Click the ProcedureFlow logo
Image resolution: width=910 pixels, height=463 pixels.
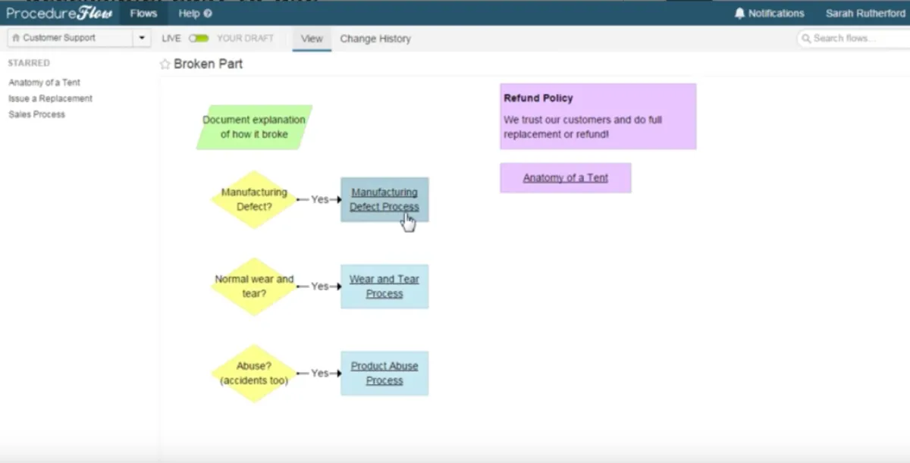pos(60,13)
